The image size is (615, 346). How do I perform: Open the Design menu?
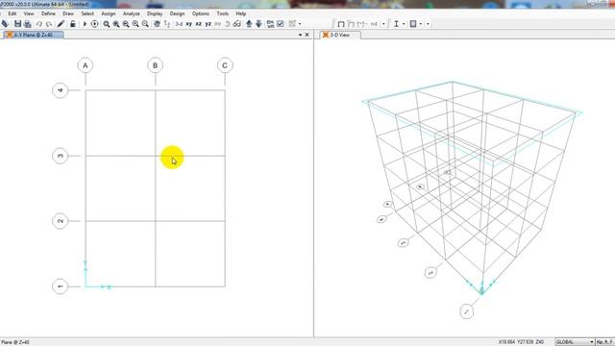pyautogui.click(x=177, y=13)
